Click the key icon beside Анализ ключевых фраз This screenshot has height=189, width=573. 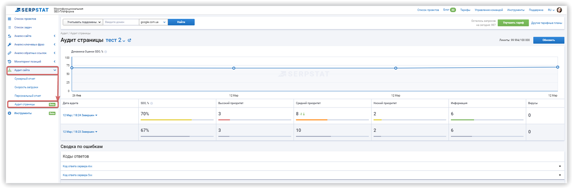coord(9,45)
